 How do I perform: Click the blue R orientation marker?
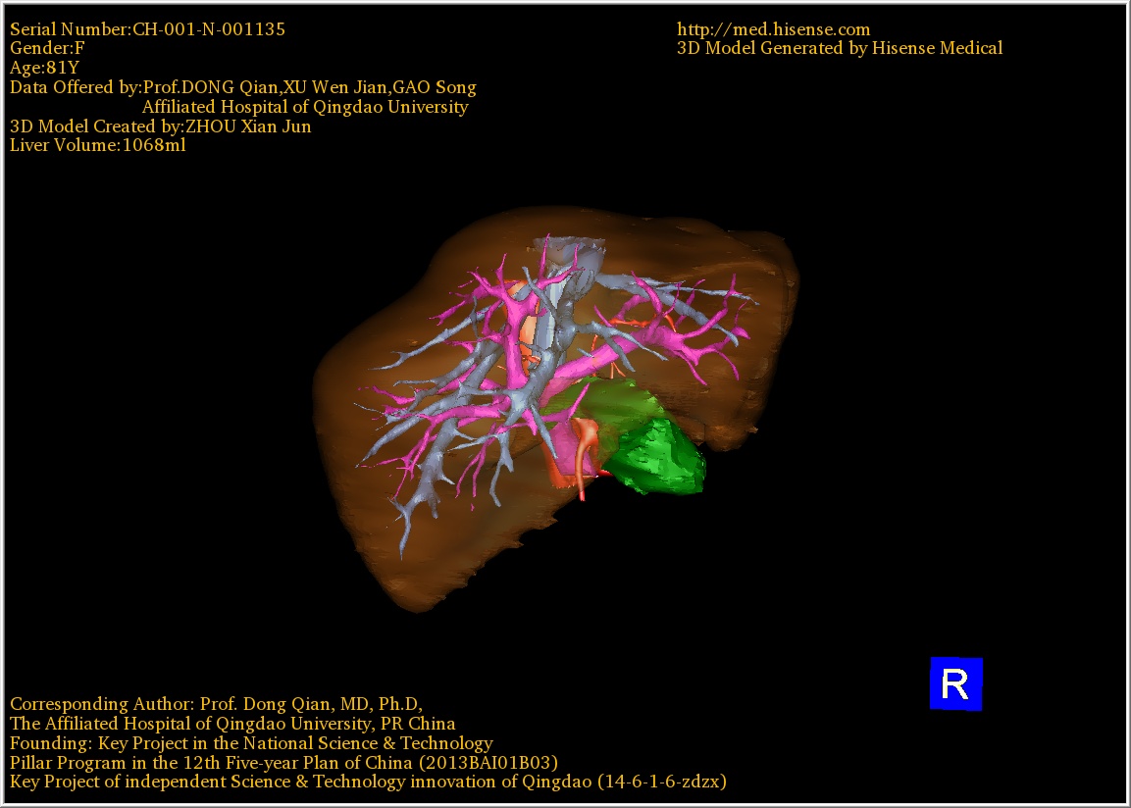[955, 683]
